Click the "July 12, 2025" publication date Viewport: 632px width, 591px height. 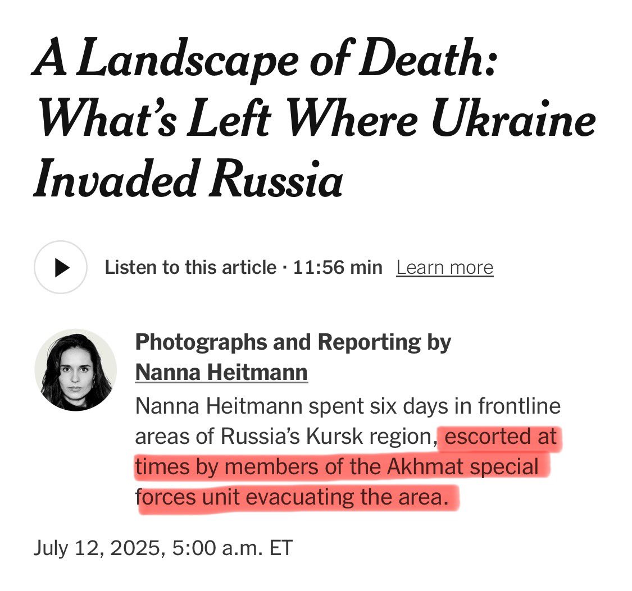click(x=97, y=547)
